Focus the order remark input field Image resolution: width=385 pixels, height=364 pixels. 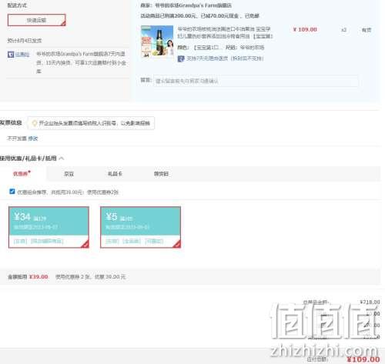coord(256,81)
